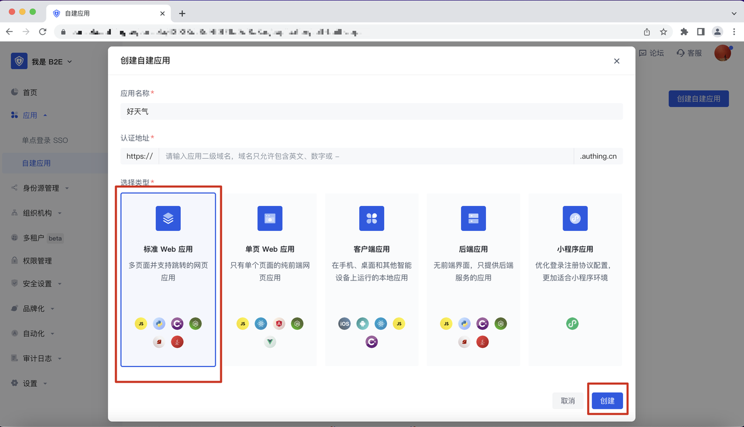Viewport: 744px width, 427px height.
Task: Click the 后端应用 server icon
Action: coord(473,219)
